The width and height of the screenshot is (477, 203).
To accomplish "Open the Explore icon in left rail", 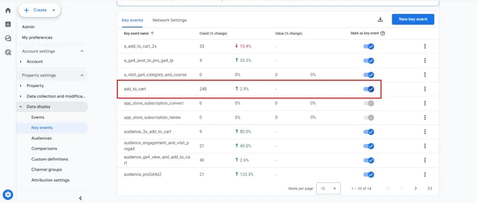I will 8,38.
